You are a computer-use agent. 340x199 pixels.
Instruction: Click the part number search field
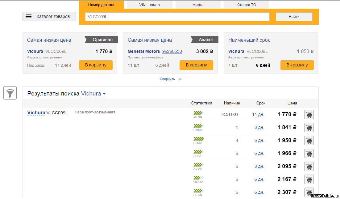[177, 17]
